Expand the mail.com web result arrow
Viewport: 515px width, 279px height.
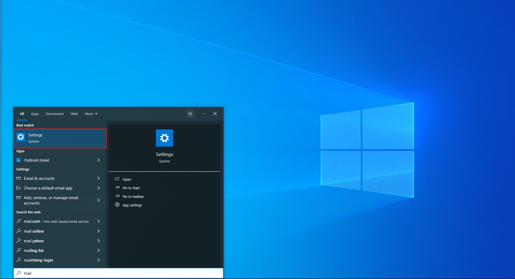[x=98, y=221]
